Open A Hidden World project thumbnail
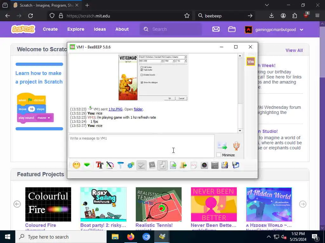This screenshot has width=325, height=243. click(x=269, y=204)
